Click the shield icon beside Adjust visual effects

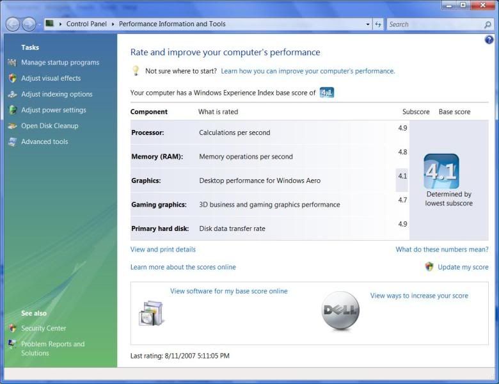[12, 78]
